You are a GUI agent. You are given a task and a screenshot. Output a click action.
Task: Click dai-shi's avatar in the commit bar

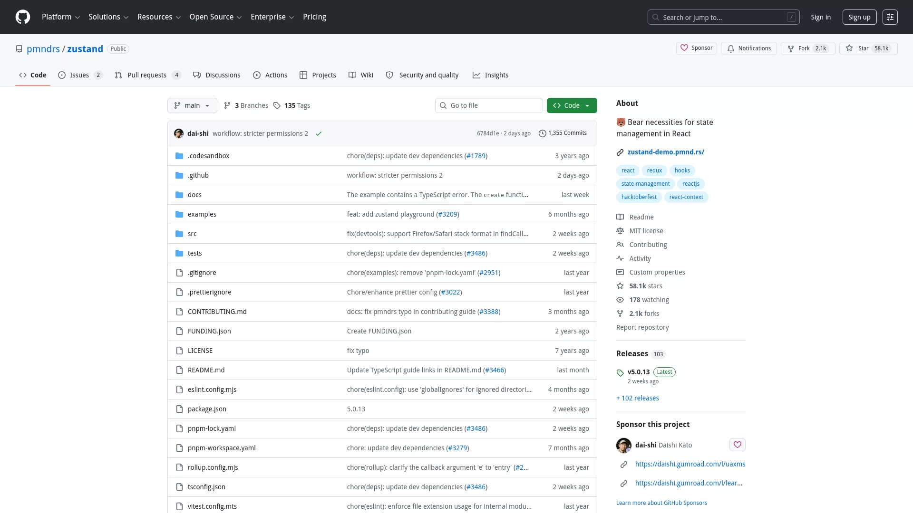click(179, 133)
